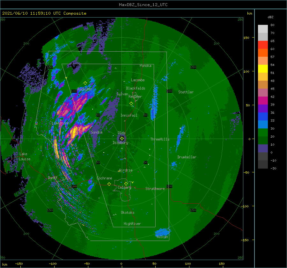
Task: Click the yellow diamond marker by Cochrane
Action: point(109,184)
